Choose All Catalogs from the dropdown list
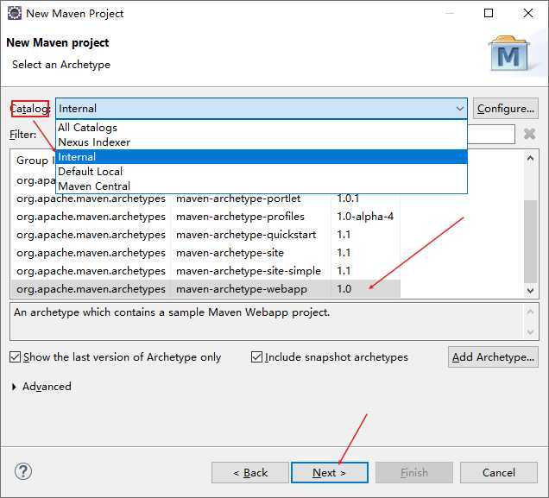The image size is (549, 498). [262, 128]
